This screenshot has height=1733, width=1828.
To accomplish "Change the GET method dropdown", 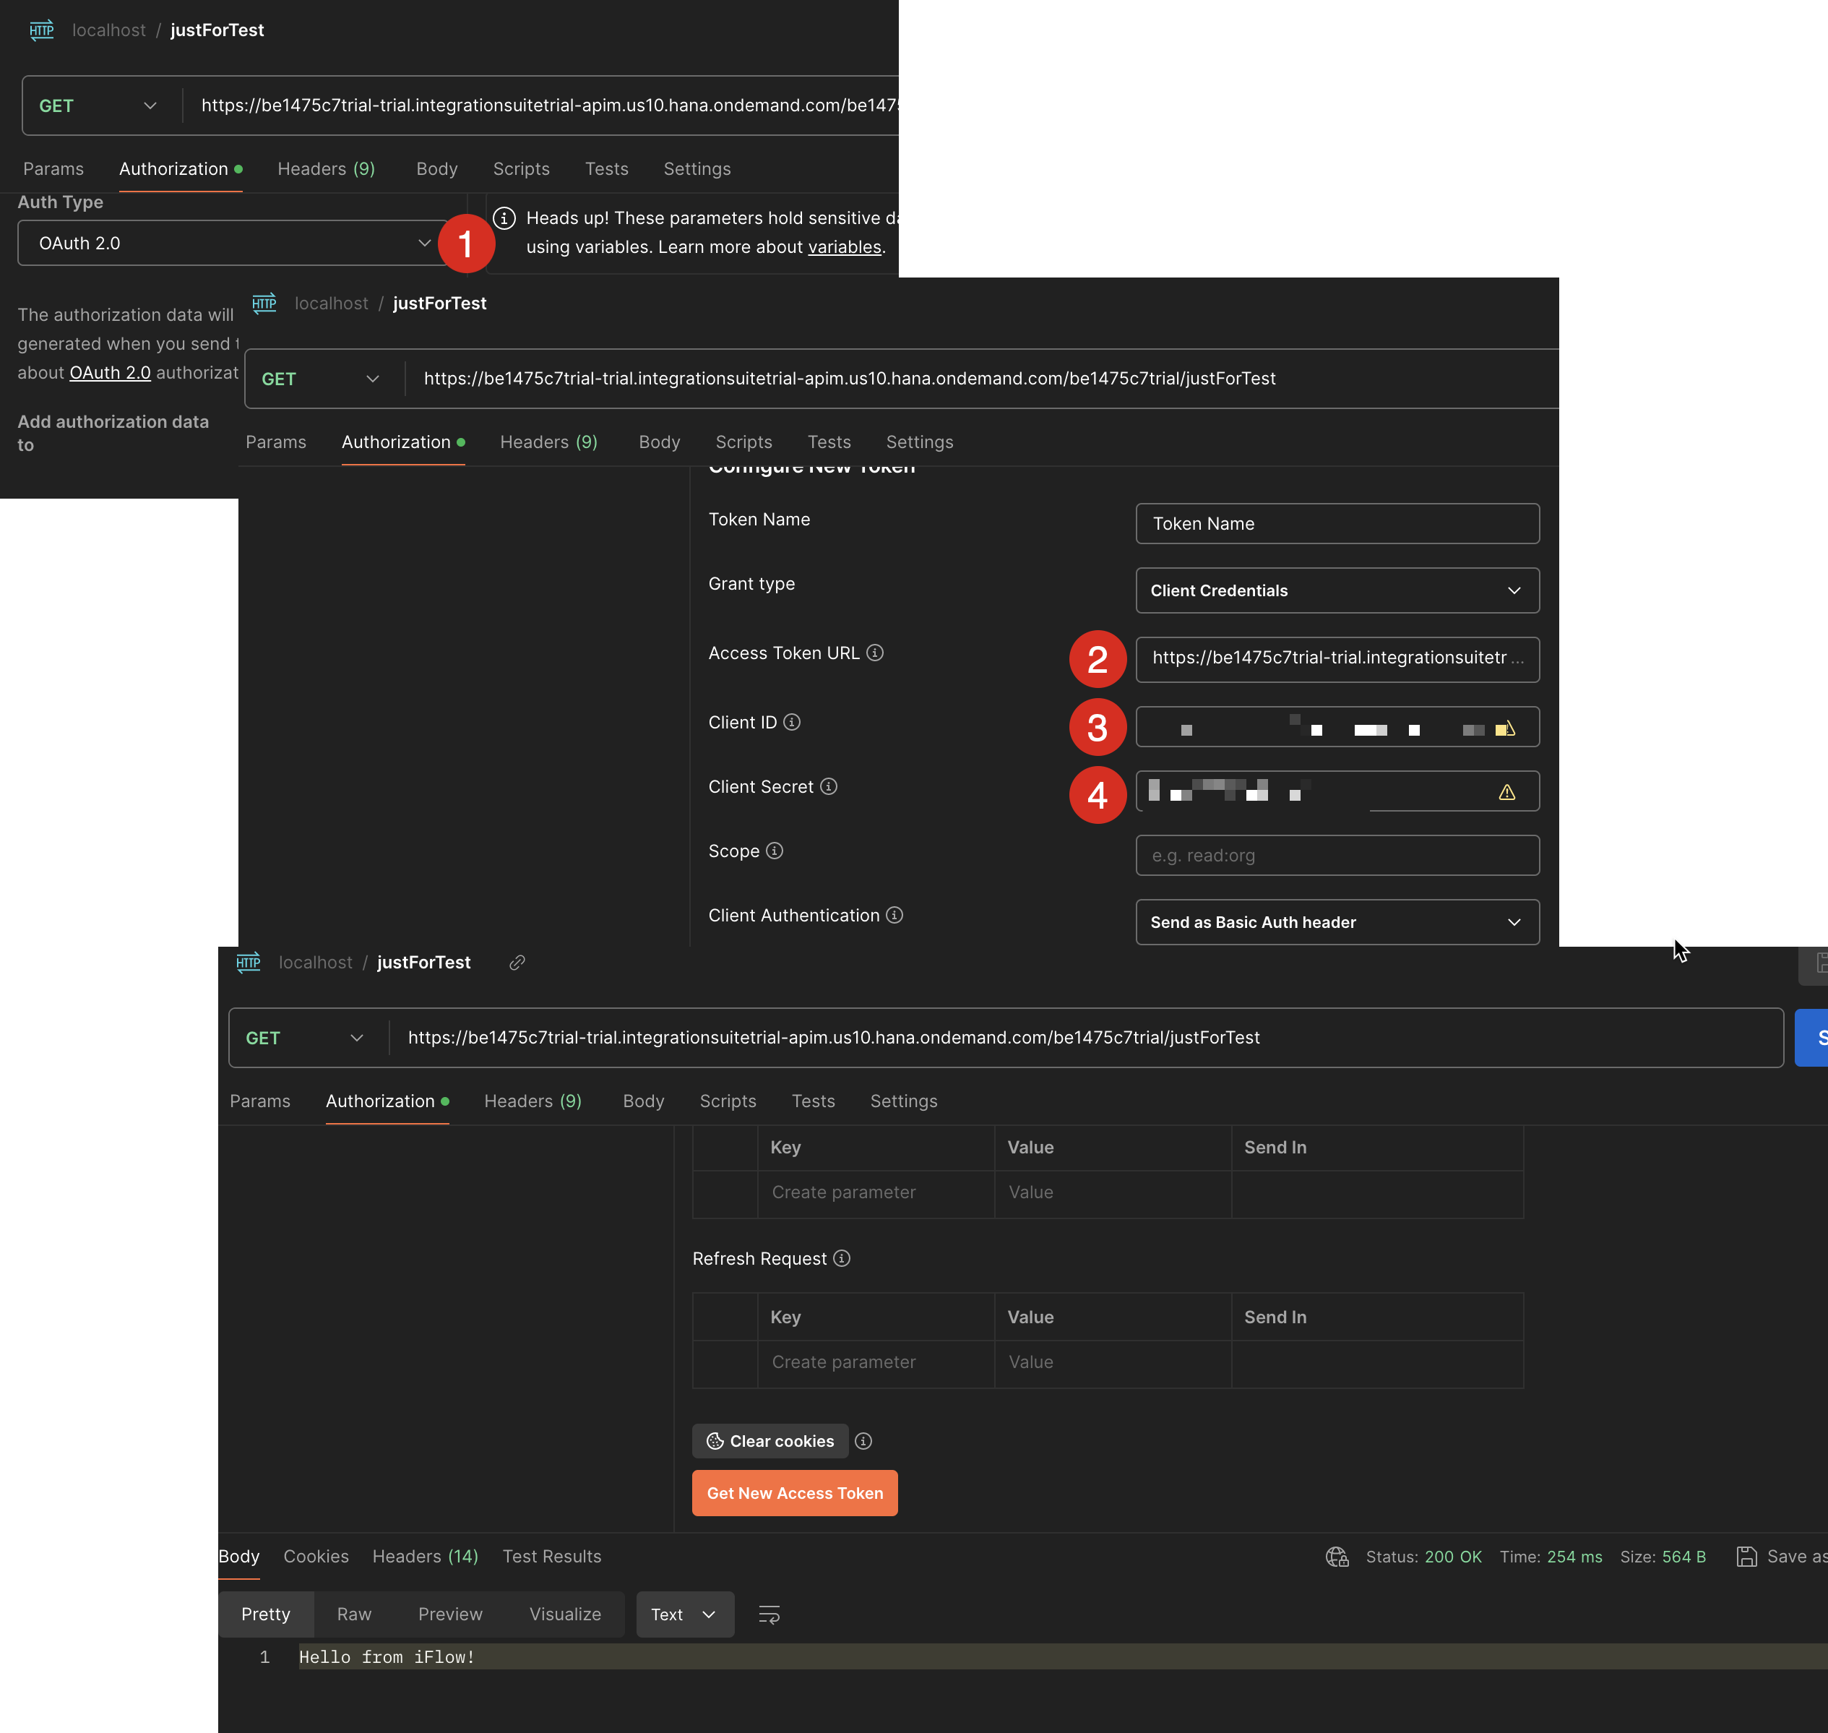I will coord(305,1037).
